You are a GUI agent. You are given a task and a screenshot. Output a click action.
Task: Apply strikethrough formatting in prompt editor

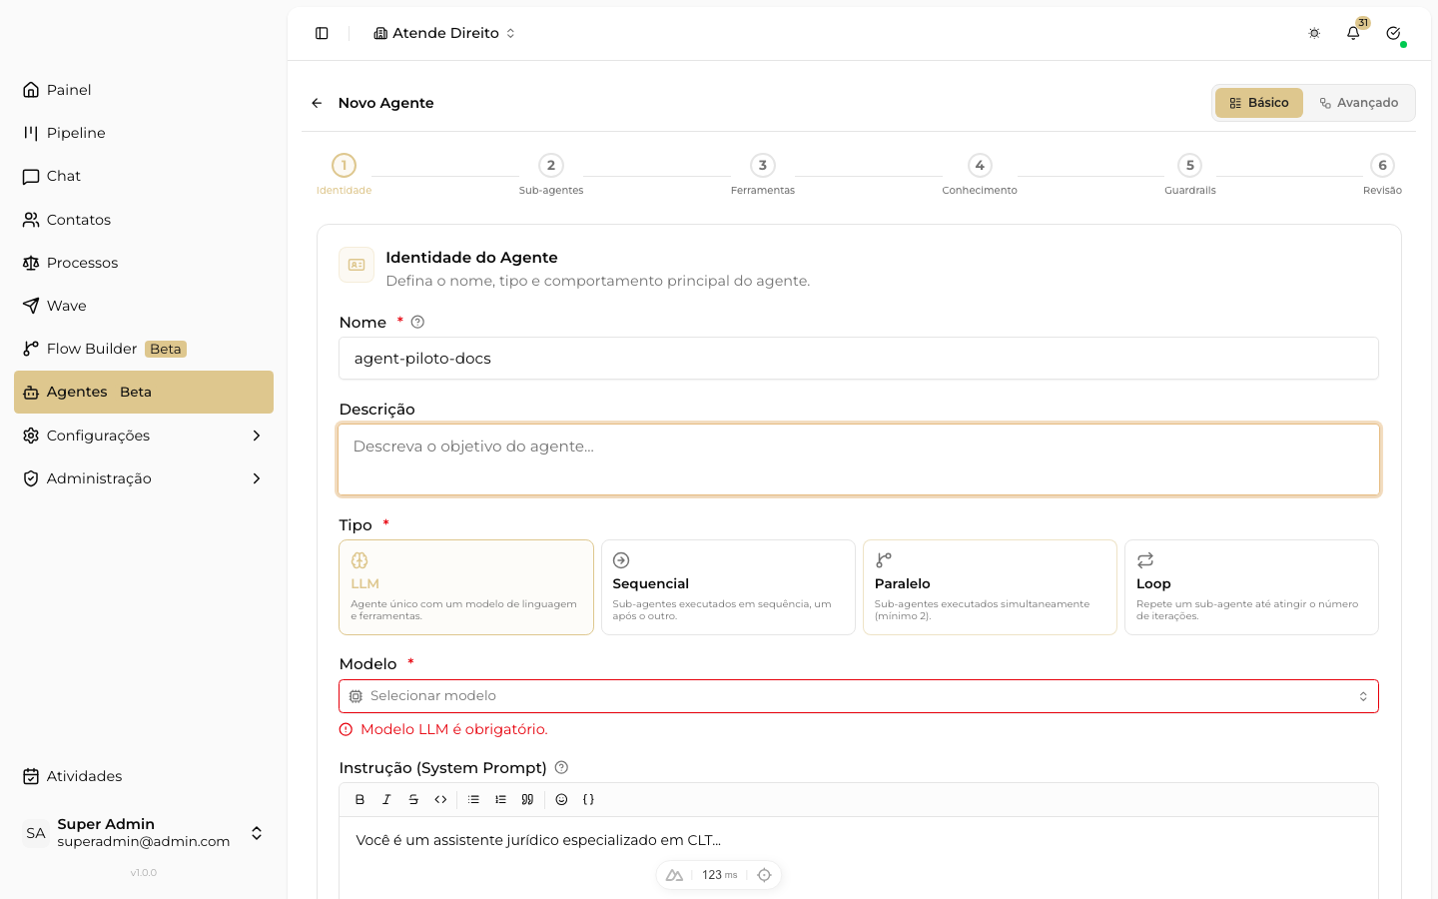coord(413,799)
